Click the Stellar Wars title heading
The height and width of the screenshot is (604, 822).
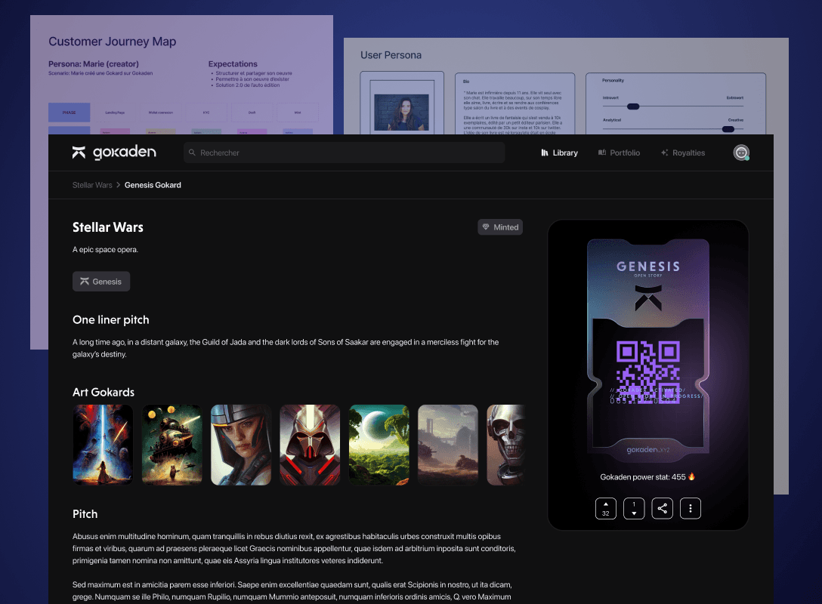point(108,227)
